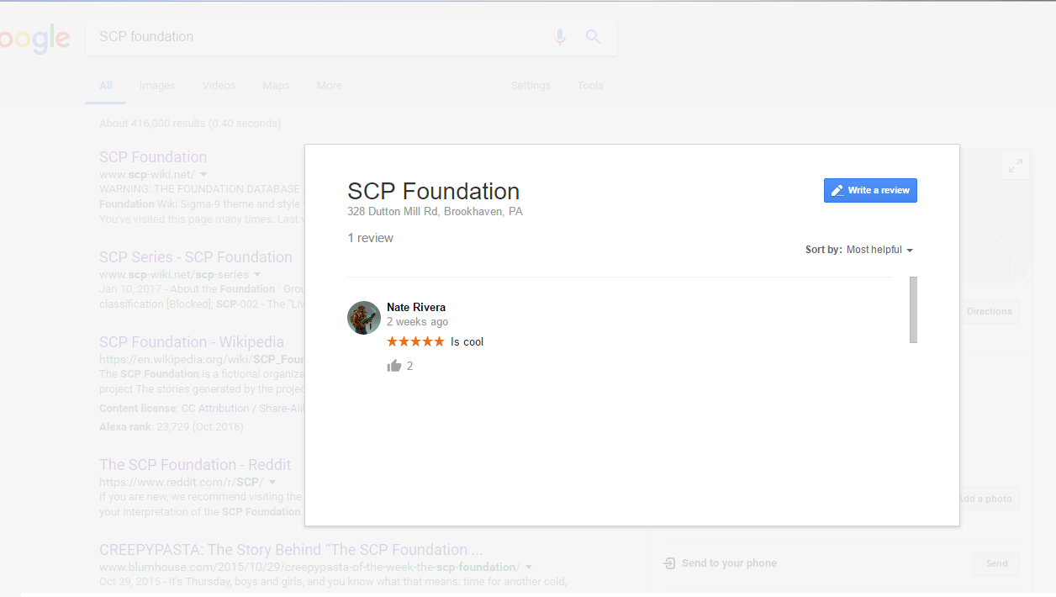The width and height of the screenshot is (1056, 597).
Task: Open SCP Series - SCP Foundation result
Action: tap(196, 257)
